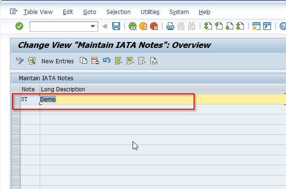
Task: Click the New Entries button
Action: pyautogui.click(x=58, y=61)
